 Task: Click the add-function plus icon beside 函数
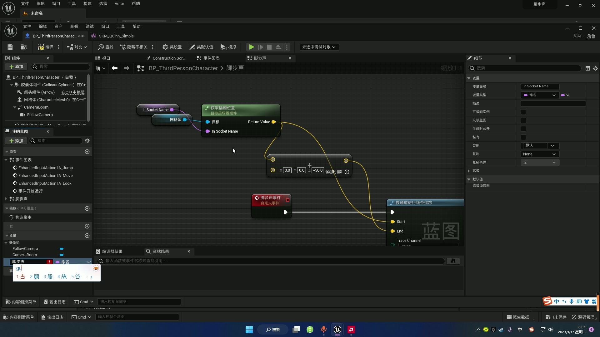click(87, 208)
